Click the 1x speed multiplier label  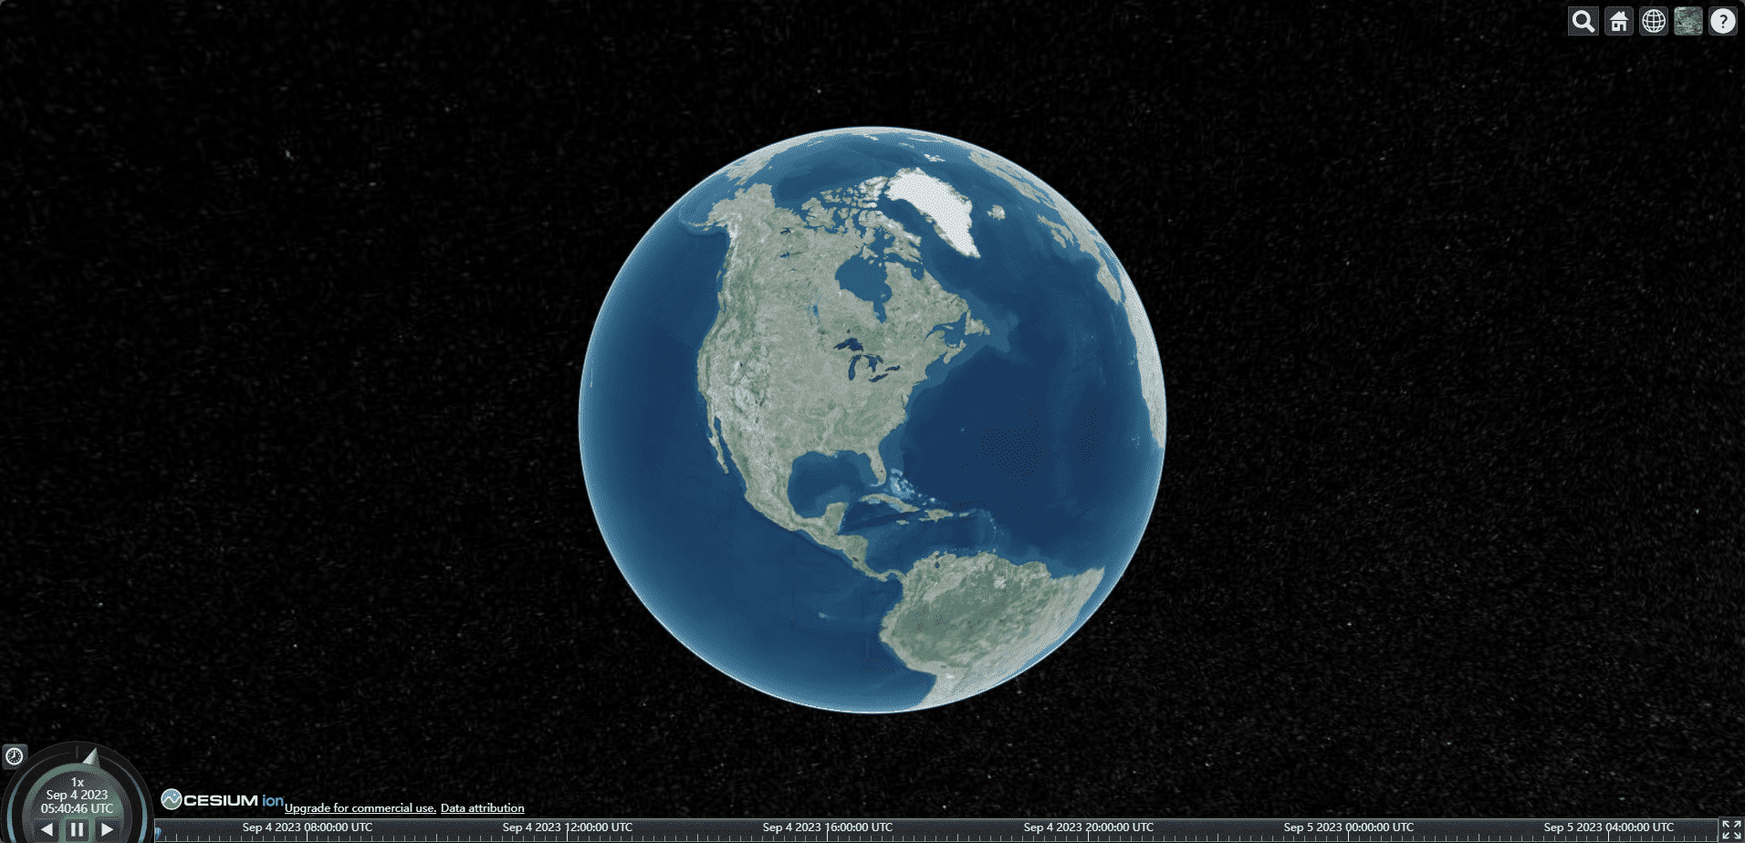point(78,782)
